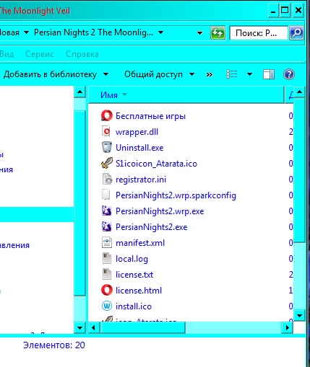Screen dimensions: 310x367
Task: Click Persian Nights 2 breadcrumb segment
Action: click(x=93, y=32)
